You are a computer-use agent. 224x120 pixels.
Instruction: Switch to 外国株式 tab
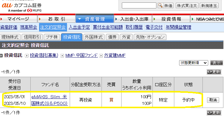[94, 37]
